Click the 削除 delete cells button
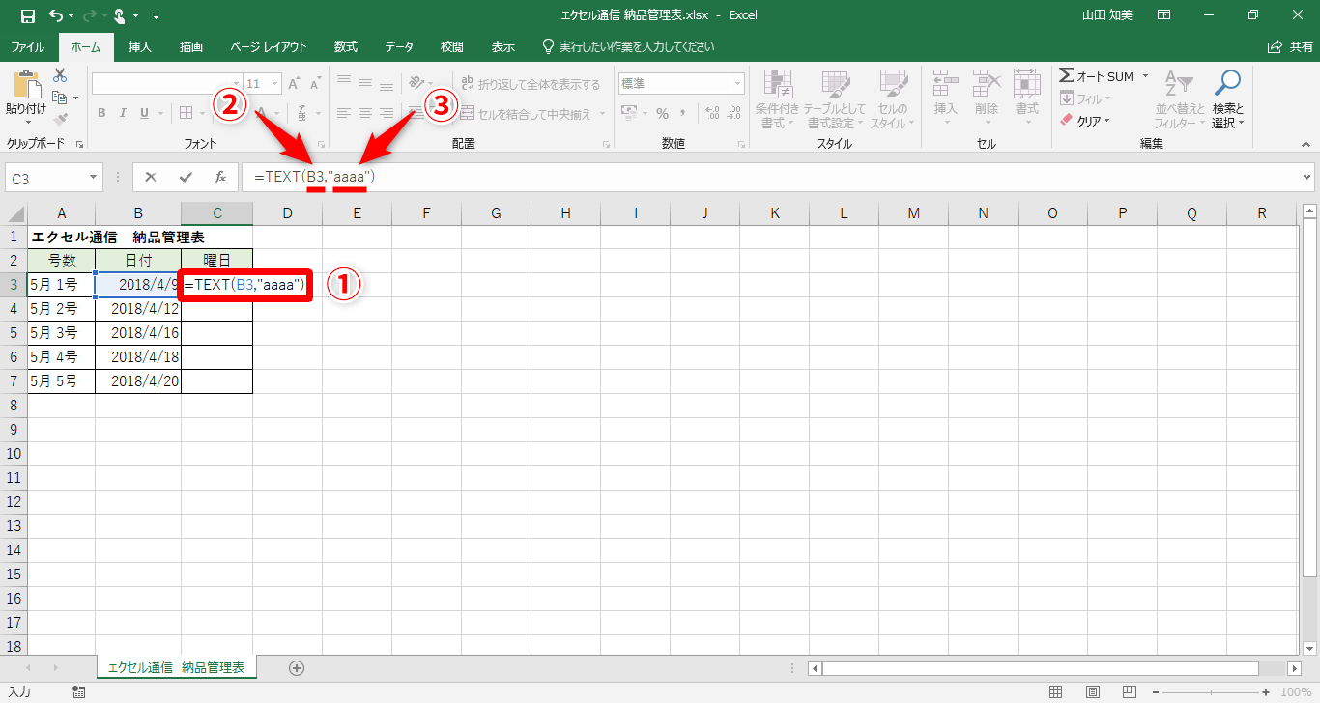 (987, 98)
